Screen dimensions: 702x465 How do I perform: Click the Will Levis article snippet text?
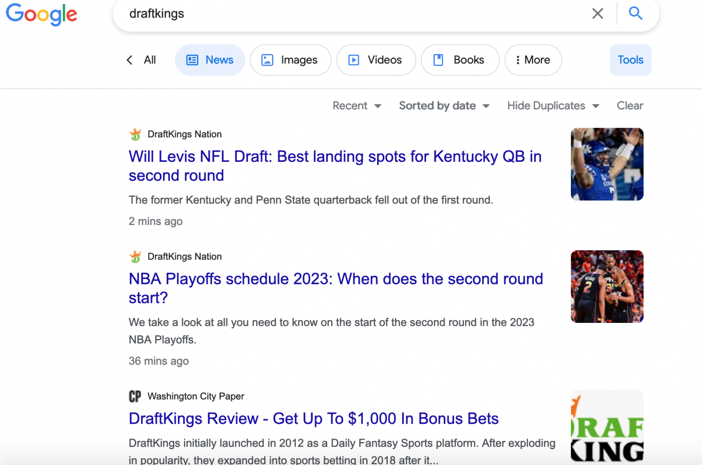tap(311, 200)
